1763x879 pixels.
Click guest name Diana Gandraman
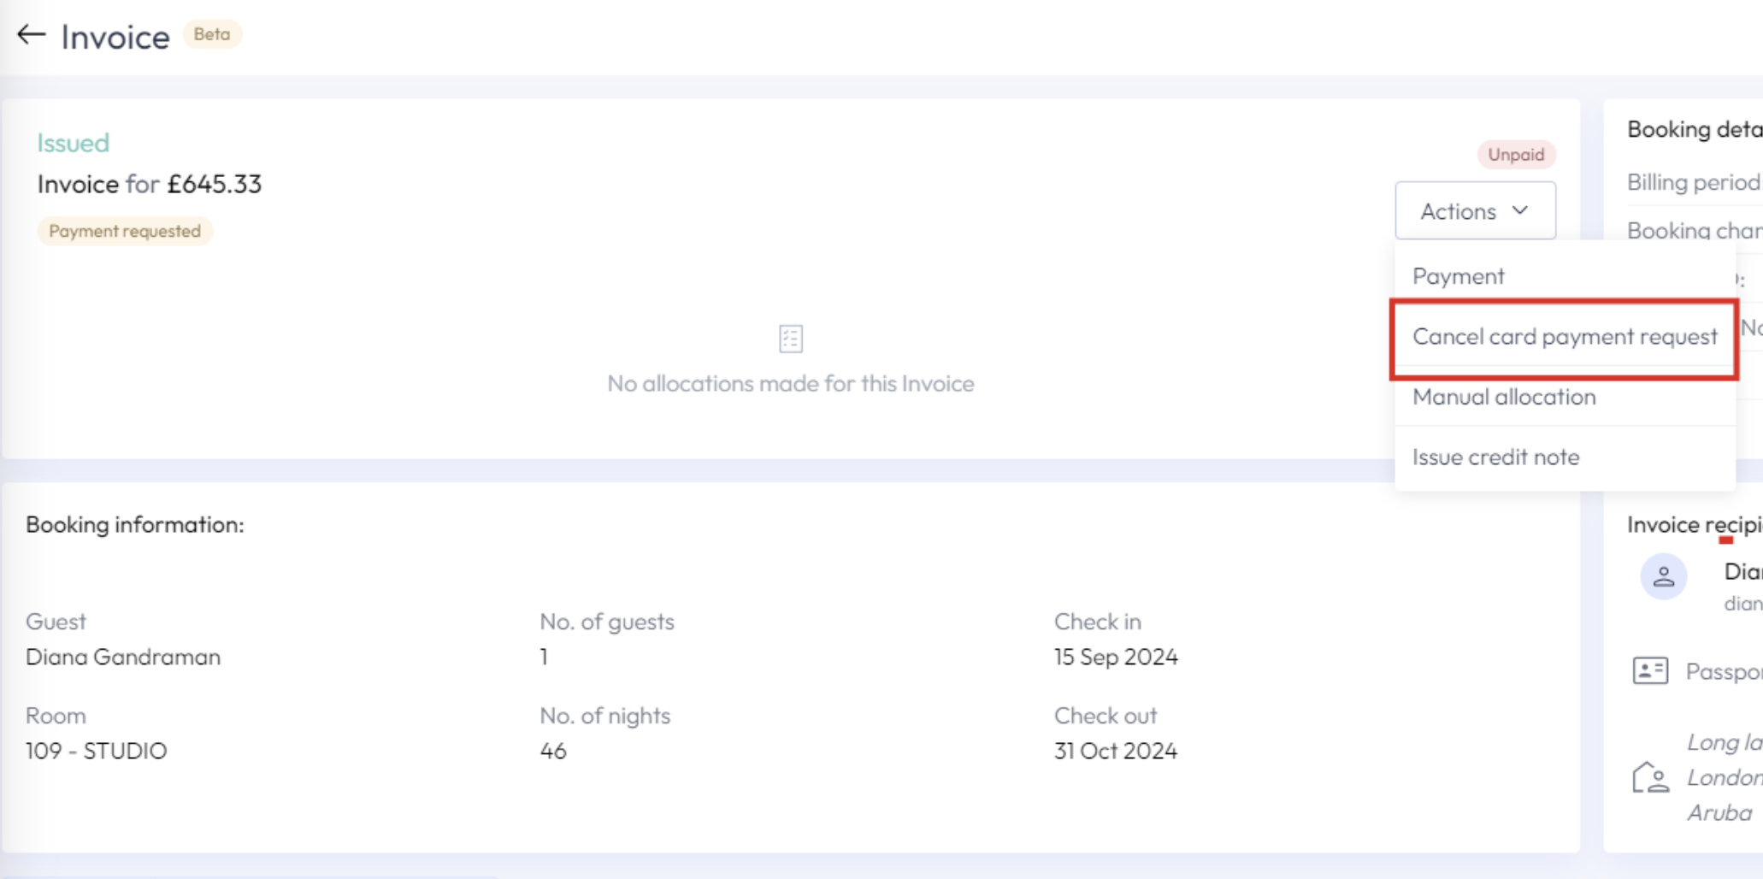(123, 657)
